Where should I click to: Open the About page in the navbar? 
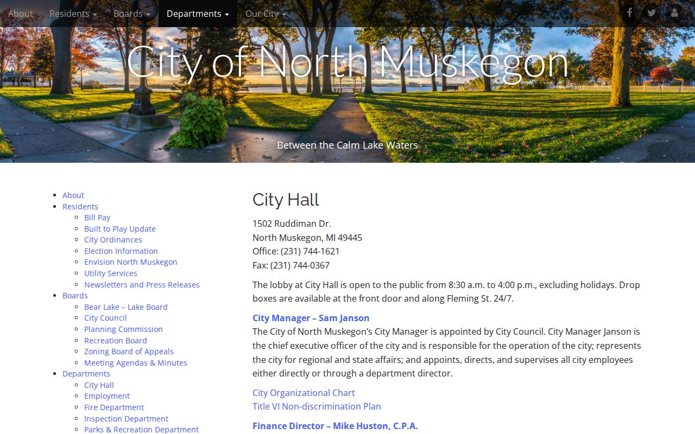pos(21,14)
